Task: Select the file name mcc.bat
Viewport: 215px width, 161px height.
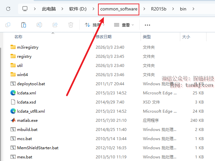Action: tap(24, 139)
